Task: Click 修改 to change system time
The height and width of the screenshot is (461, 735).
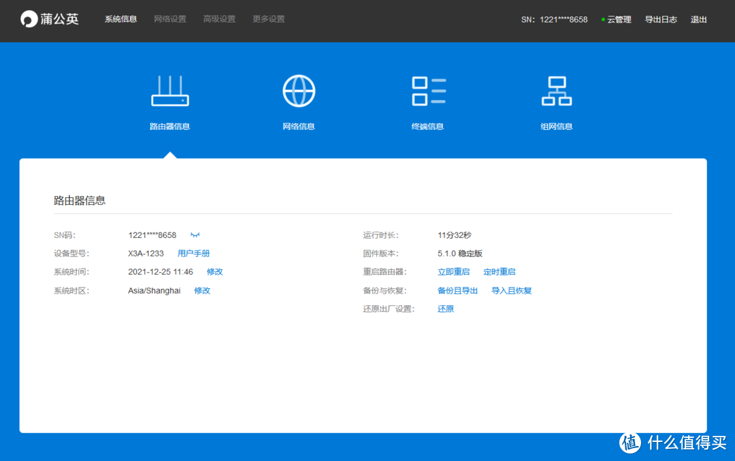Action: [x=214, y=271]
